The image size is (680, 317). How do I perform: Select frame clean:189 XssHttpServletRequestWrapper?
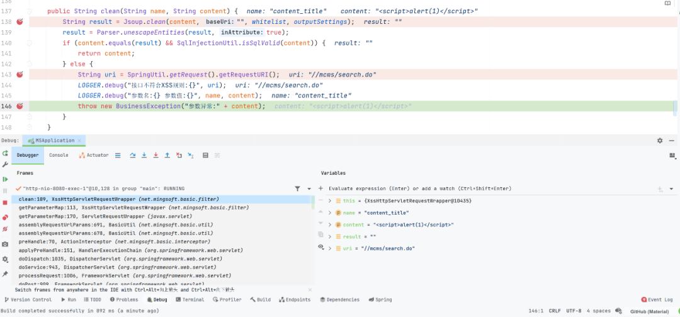tap(161, 199)
